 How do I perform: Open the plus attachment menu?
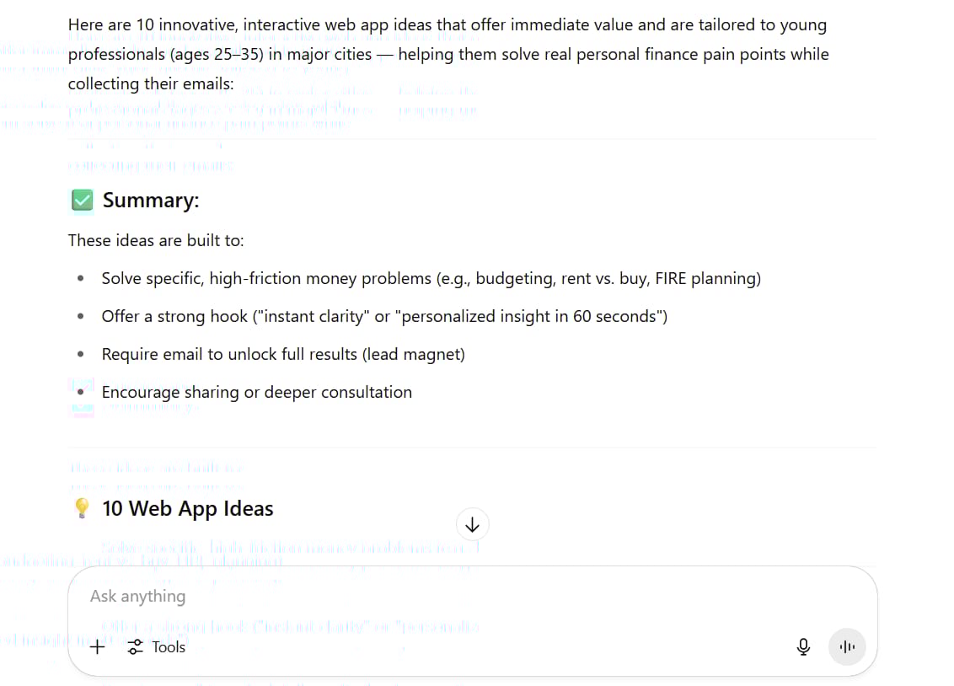[98, 647]
